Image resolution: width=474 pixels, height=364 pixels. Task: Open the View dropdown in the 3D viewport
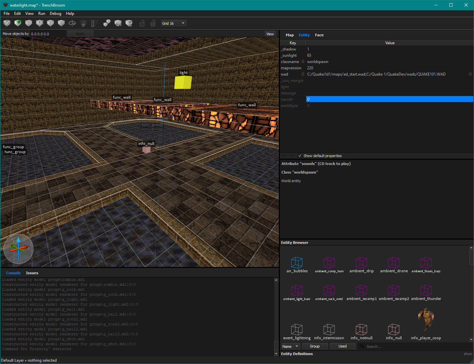tap(270, 34)
